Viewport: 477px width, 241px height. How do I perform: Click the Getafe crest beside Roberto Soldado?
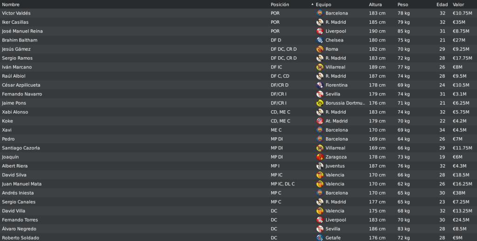[x=320, y=238]
